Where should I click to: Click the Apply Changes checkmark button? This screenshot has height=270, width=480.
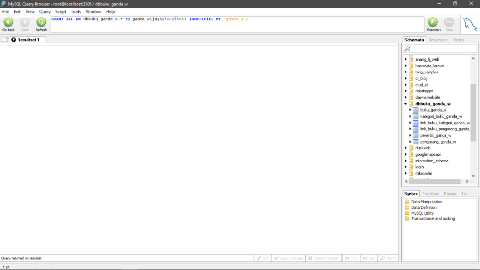click(288, 258)
